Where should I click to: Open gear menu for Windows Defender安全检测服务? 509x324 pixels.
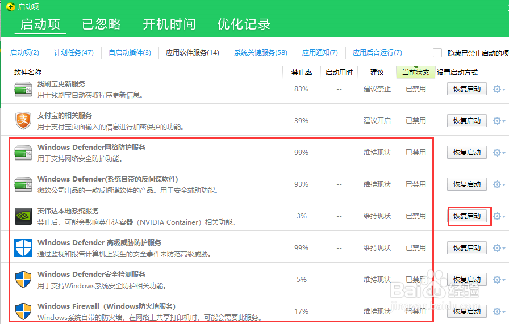coord(499,280)
